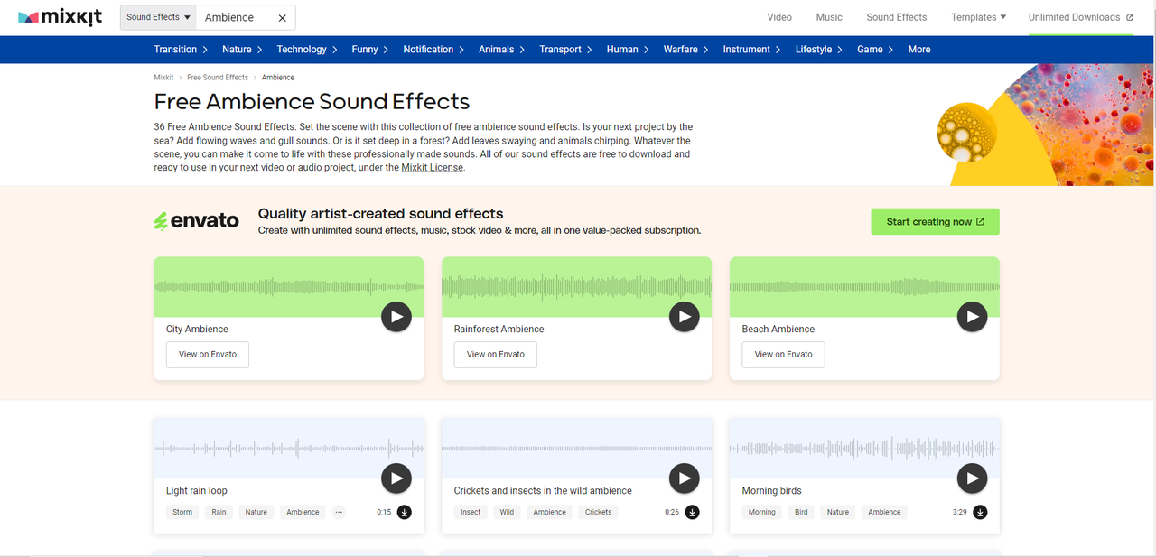Open the Human category menu
The height and width of the screenshot is (557, 1156).
coord(628,50)
